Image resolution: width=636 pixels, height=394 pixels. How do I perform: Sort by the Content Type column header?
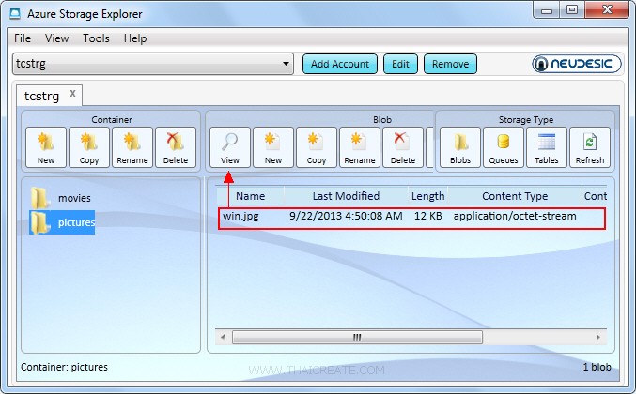coord(515,196)
